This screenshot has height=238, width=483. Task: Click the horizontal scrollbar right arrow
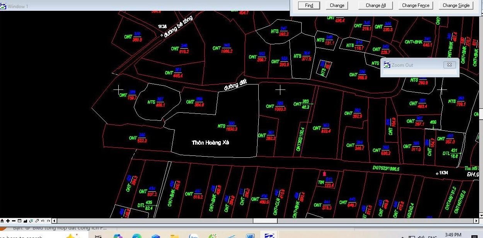click(x=476, y=221)
